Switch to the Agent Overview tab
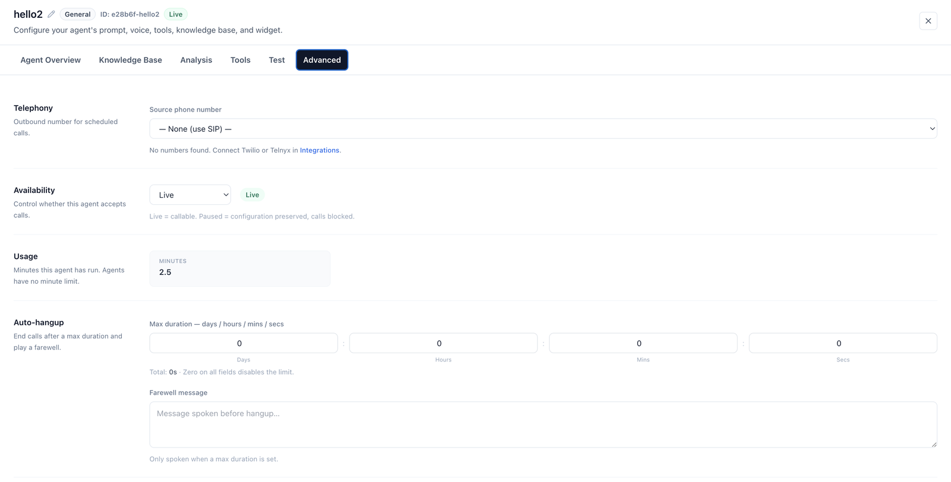 [x=51, y=60]
